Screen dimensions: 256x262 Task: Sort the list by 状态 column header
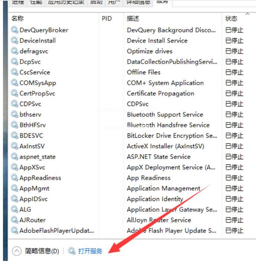click(x=231, y=18)
